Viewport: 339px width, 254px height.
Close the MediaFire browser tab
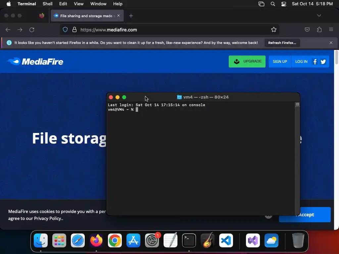click(x=119, y=16)
